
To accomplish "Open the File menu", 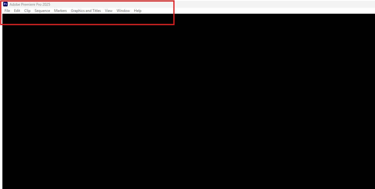I will pyautogui.click(x=7, y=11).
